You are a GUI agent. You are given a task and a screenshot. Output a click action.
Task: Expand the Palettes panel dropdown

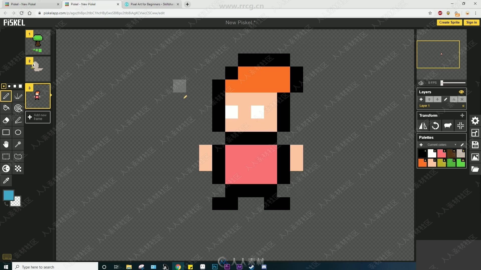click(455, 145)
